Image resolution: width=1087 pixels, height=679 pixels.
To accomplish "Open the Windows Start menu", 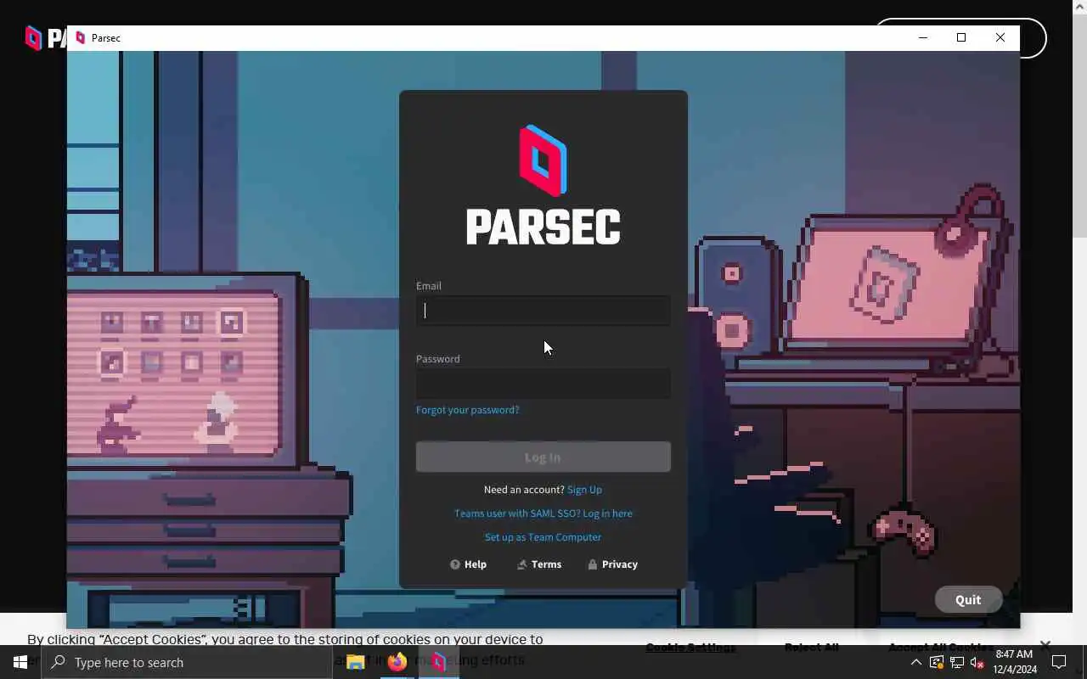I will point(20,662).
